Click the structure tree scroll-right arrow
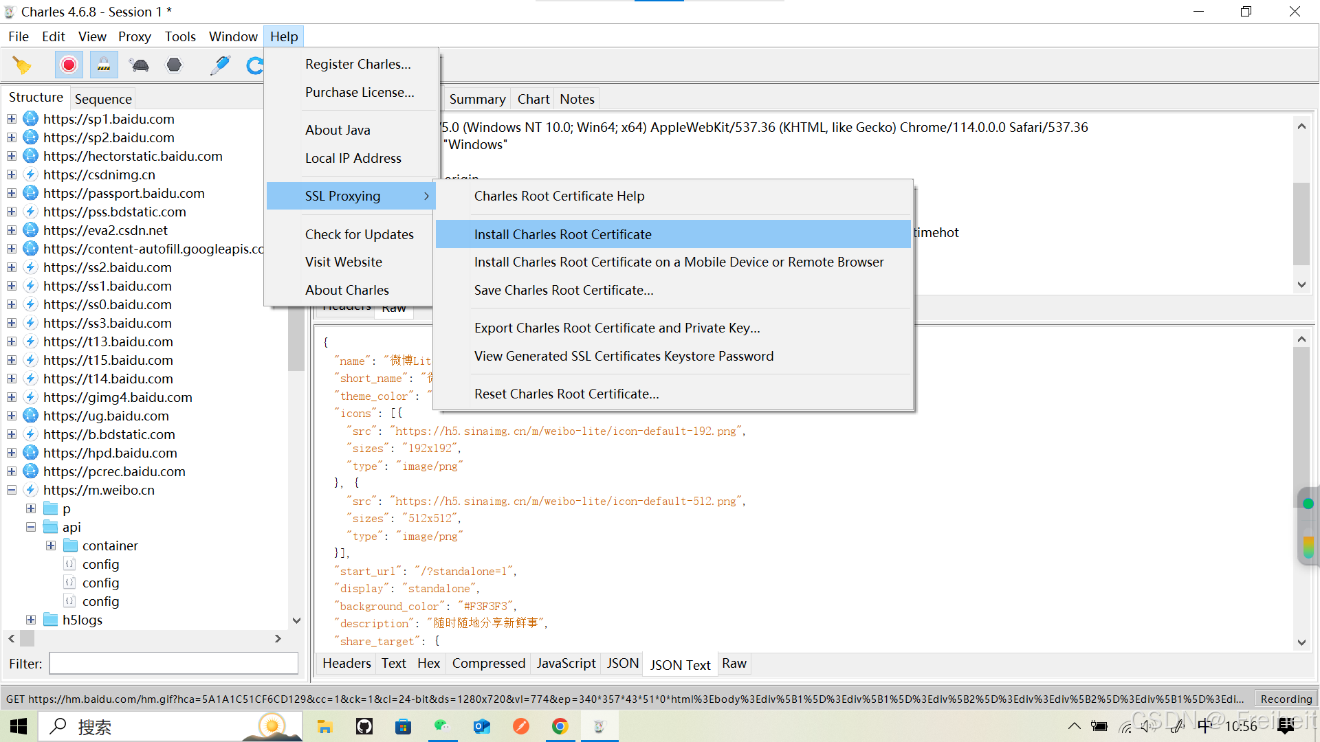The image size is (1320, 742). 278,638
